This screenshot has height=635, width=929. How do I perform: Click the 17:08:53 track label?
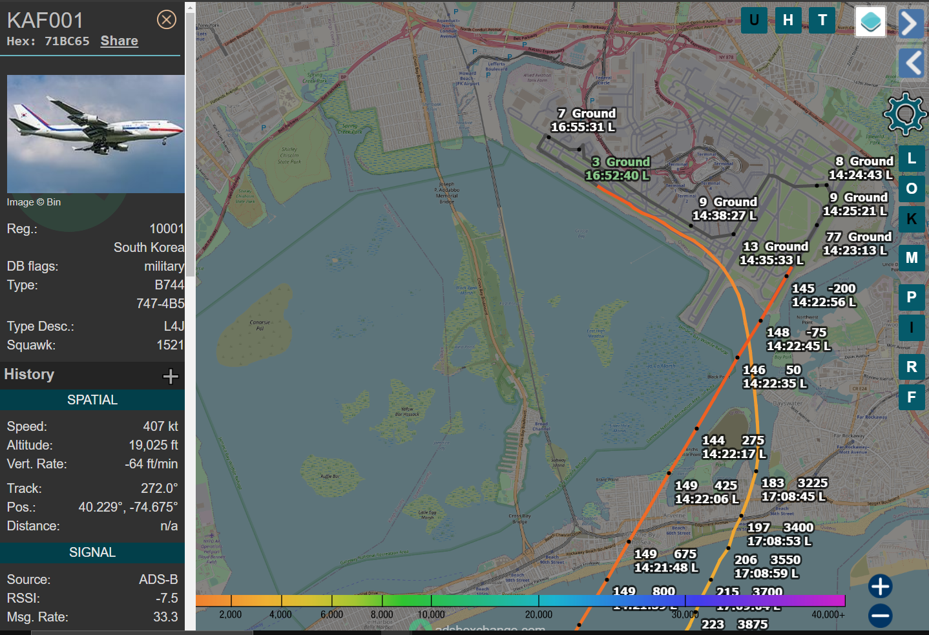pos(780,534)
